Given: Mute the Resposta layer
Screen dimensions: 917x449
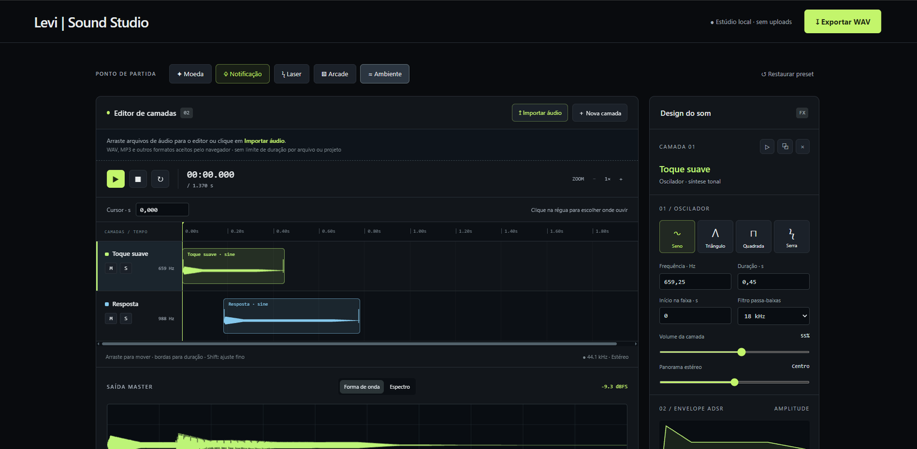Looking at the screenshot, I should (111, 318).
